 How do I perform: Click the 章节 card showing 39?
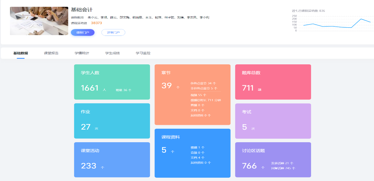click(x=192, y=95)
